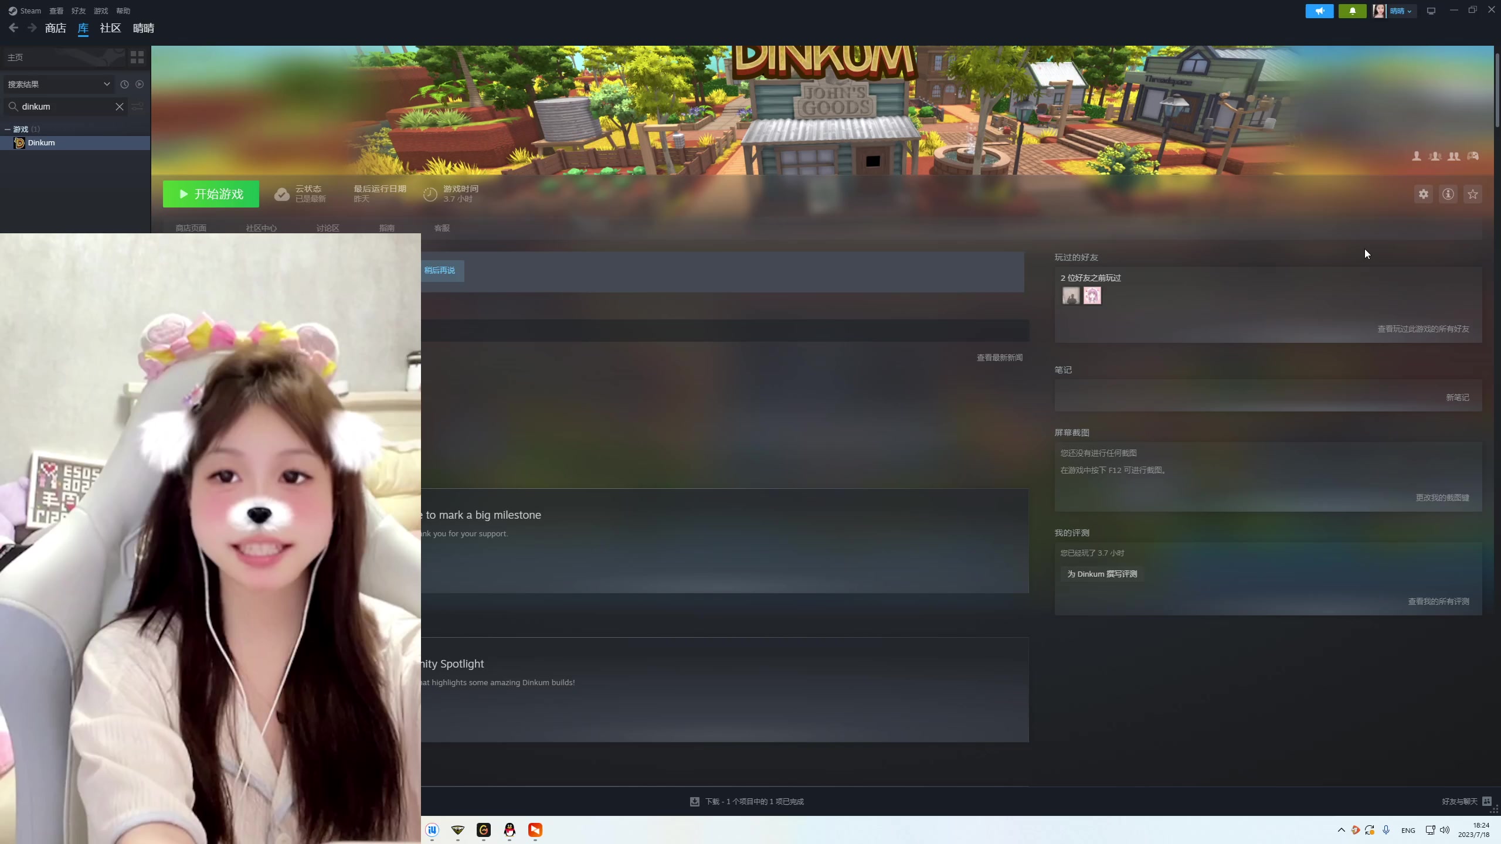Open first friend avatar who played
Viewport: 1501px width, 844px height.
click(x=1071, y=295)
